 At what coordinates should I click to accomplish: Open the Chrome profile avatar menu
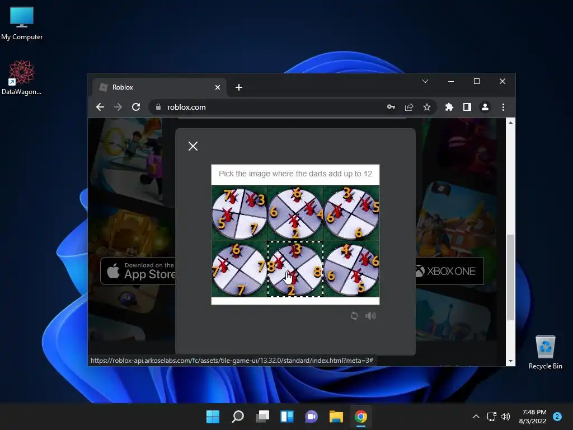point(485,107)
